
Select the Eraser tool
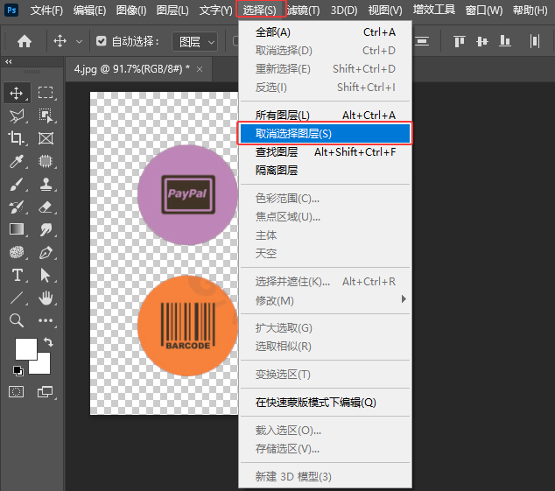tap(46, 207)
